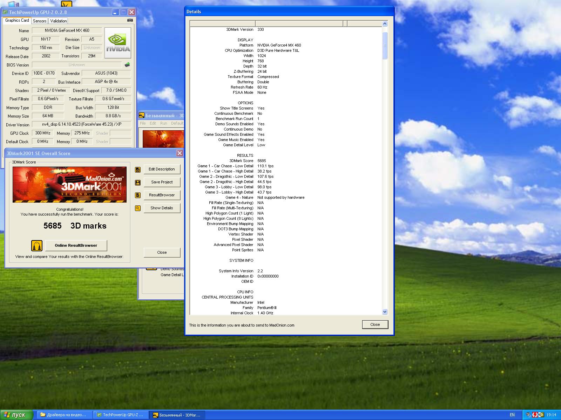
Task: Click the NVIDIA tray icon
Action: [541, 415]
